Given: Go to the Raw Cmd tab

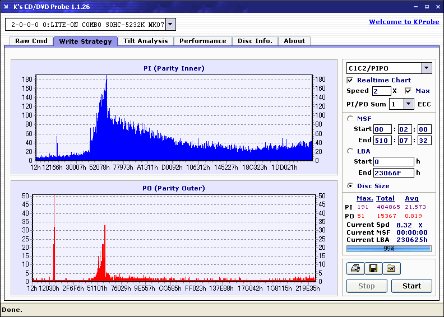Looking at the screenshot, I should pos(31,41).
